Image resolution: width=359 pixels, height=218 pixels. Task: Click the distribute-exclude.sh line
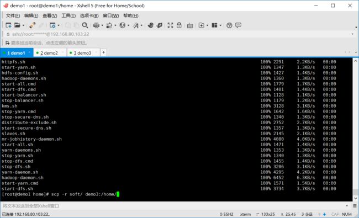(x=29, y=123)
